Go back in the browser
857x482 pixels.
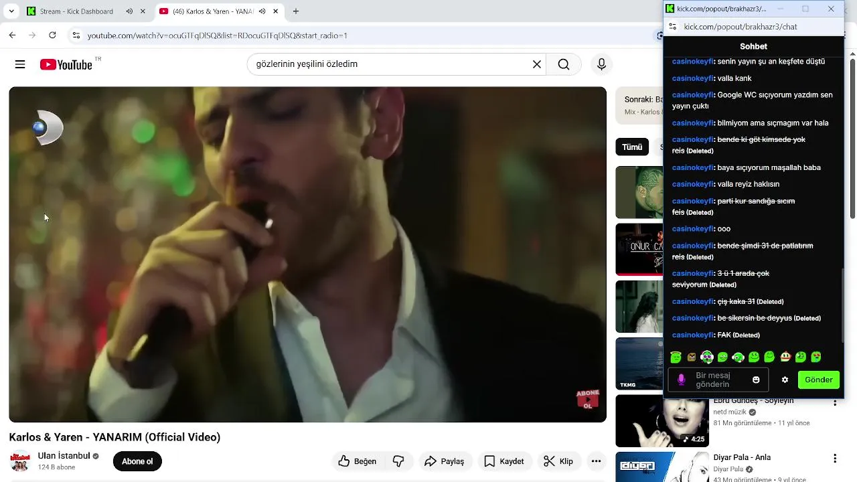(12, 35)
